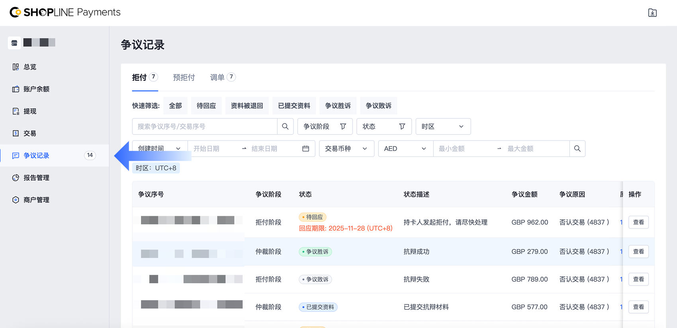Viewport: 677px width, 328px height.
Task: Click the 商户管理 hexagon icon
Action: (x=16, y=200)
